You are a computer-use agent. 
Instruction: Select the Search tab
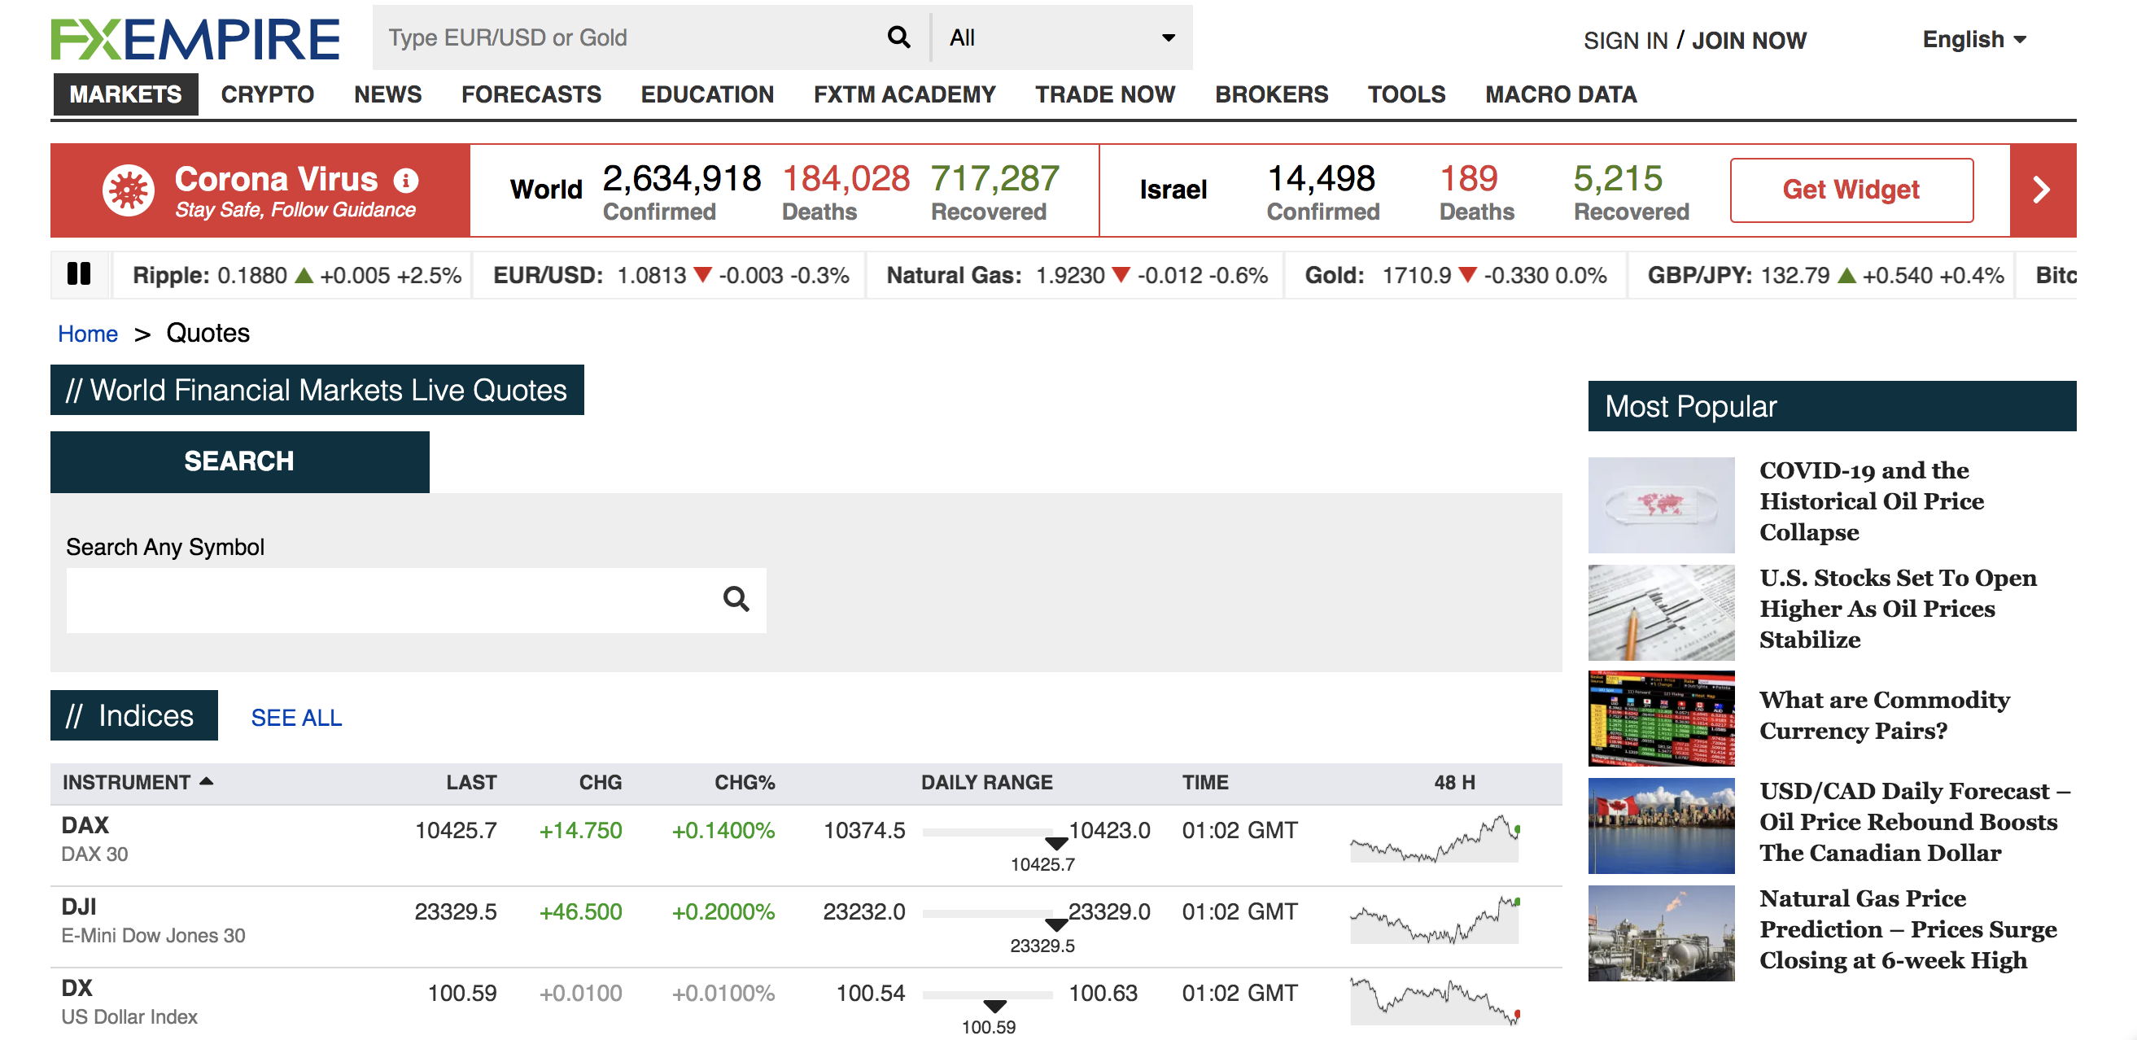pyautogui.click(x=240, y=461)
